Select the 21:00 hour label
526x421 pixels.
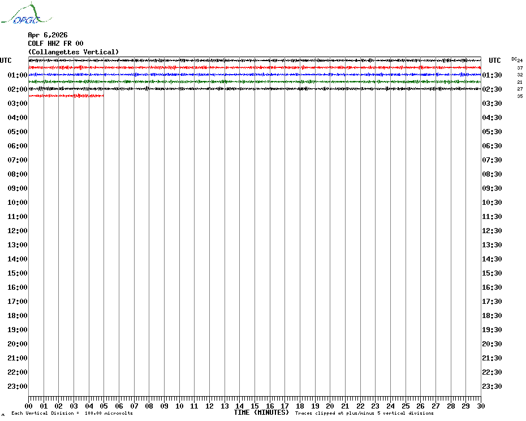(18, 358)
